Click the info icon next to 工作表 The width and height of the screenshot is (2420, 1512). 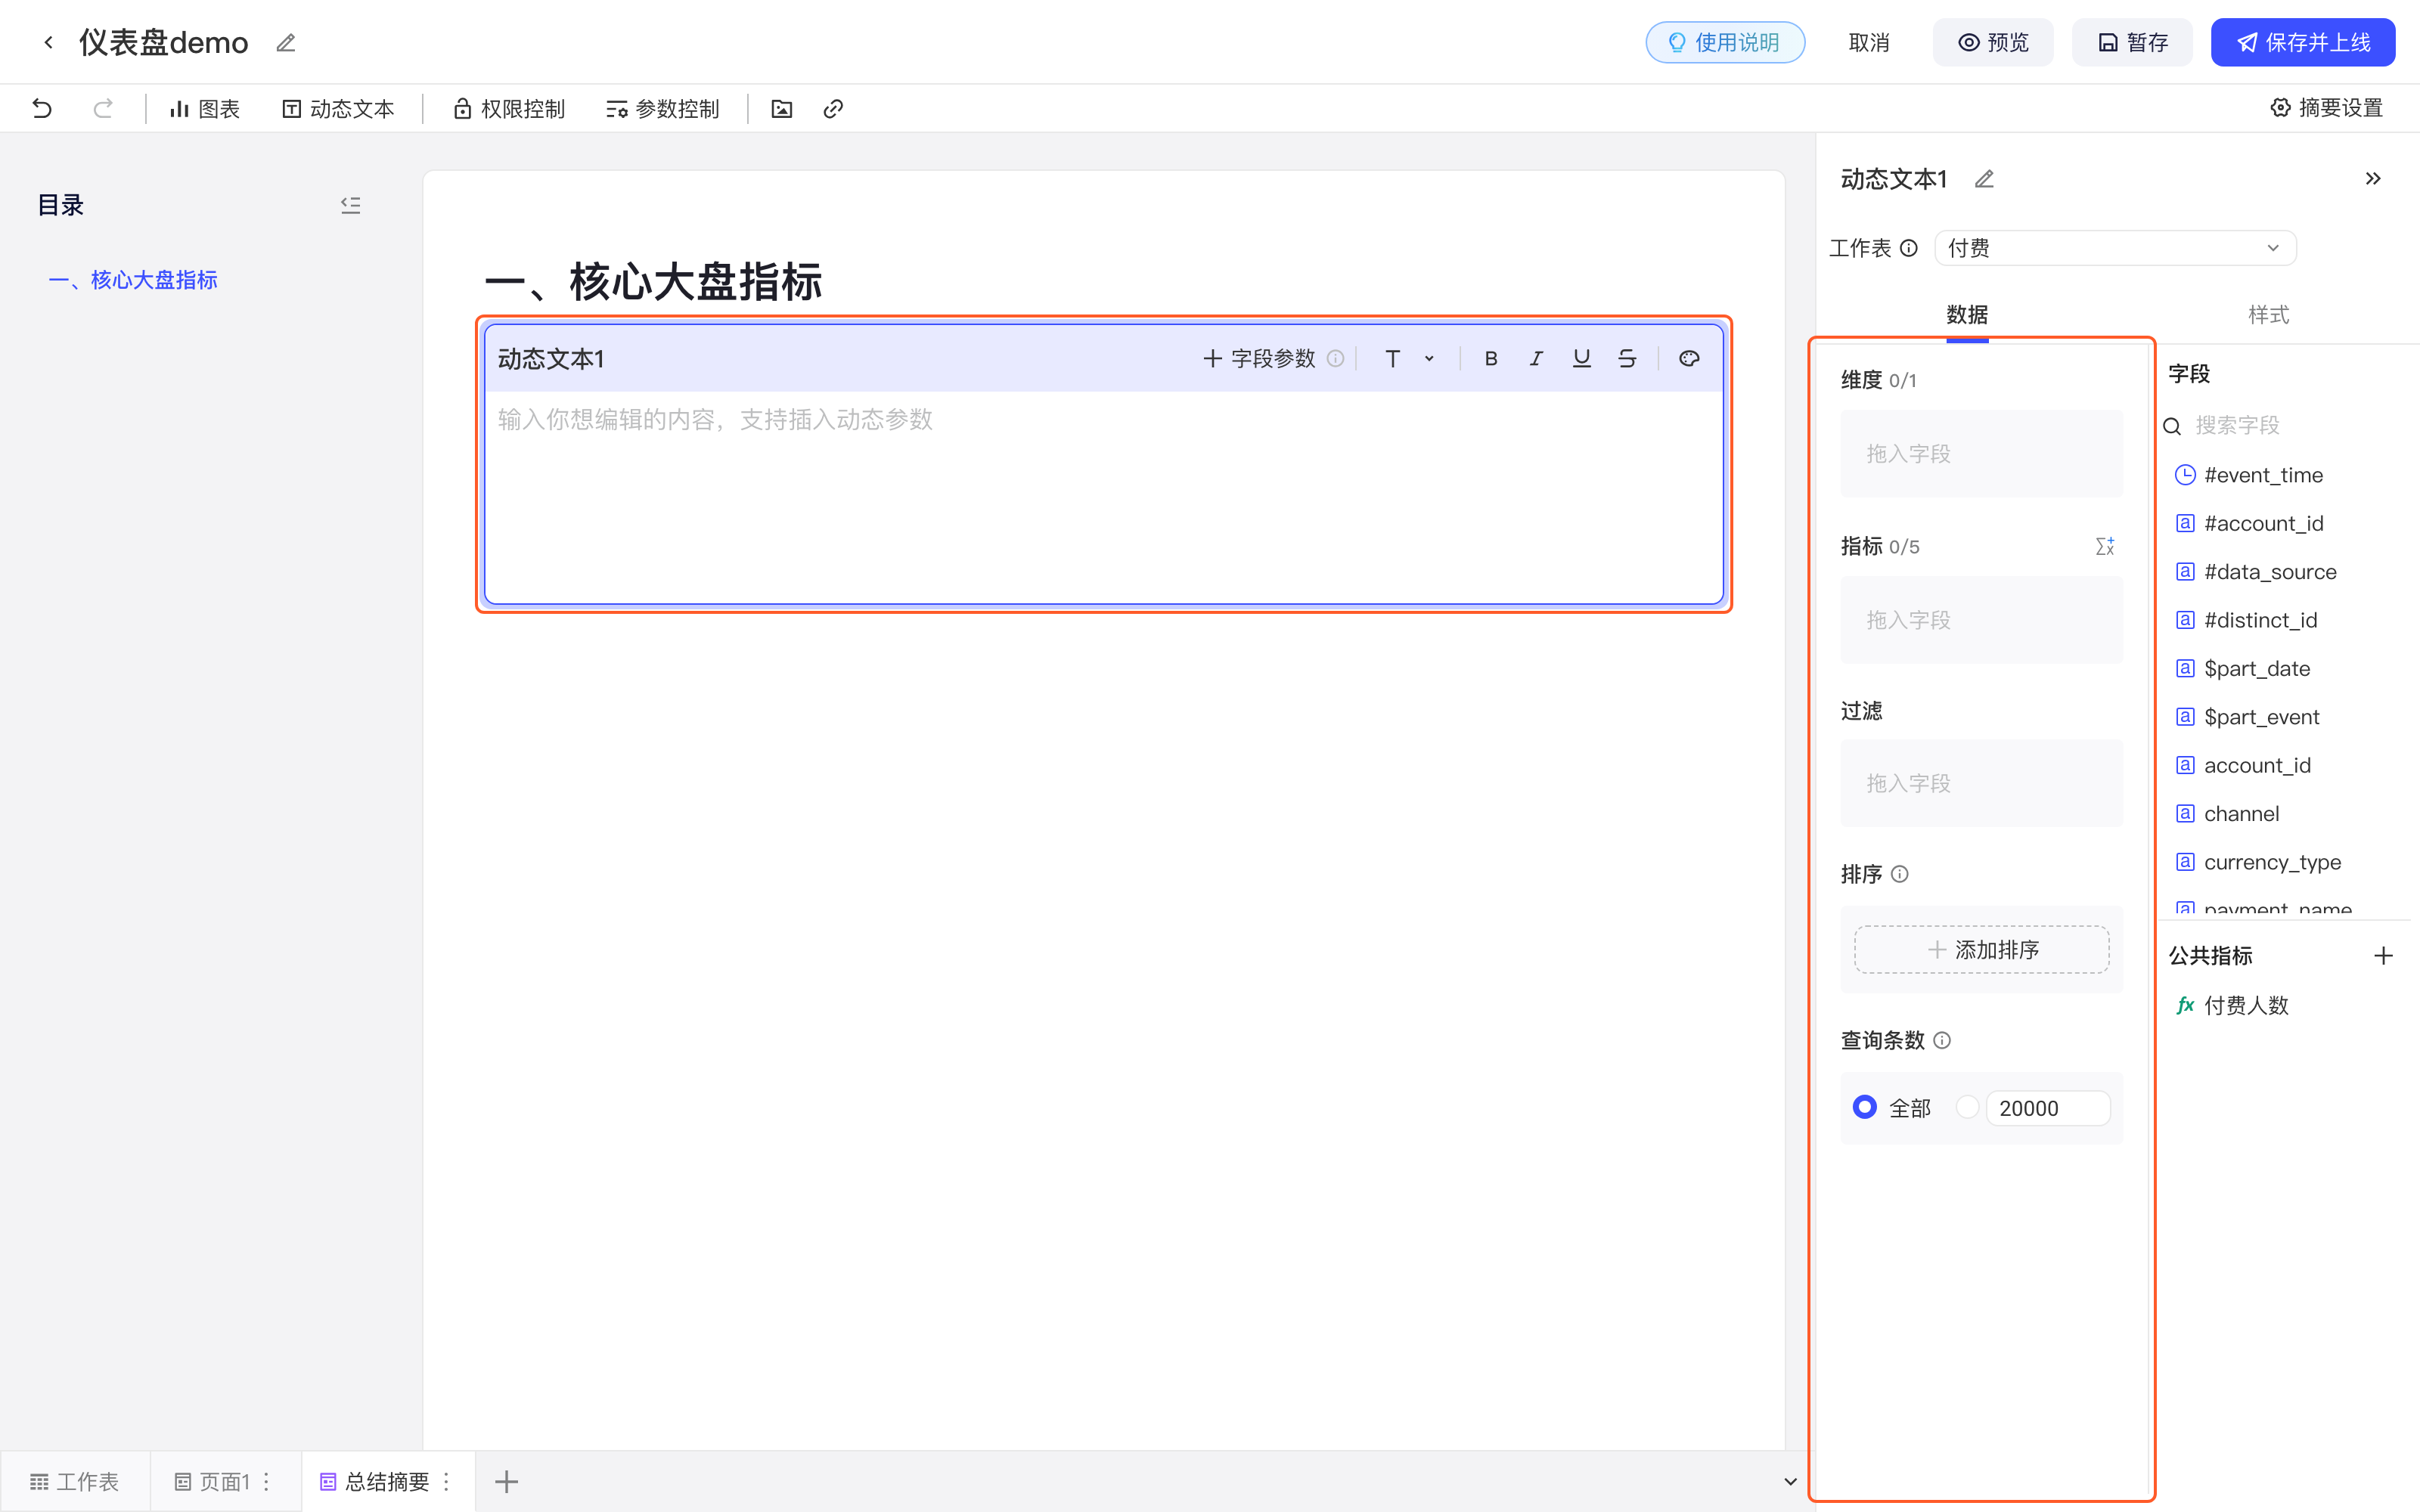(1909, 248)
